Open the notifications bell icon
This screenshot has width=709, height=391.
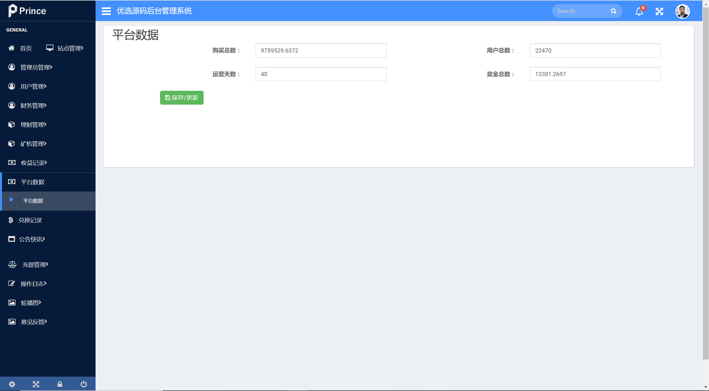(639, 12)
